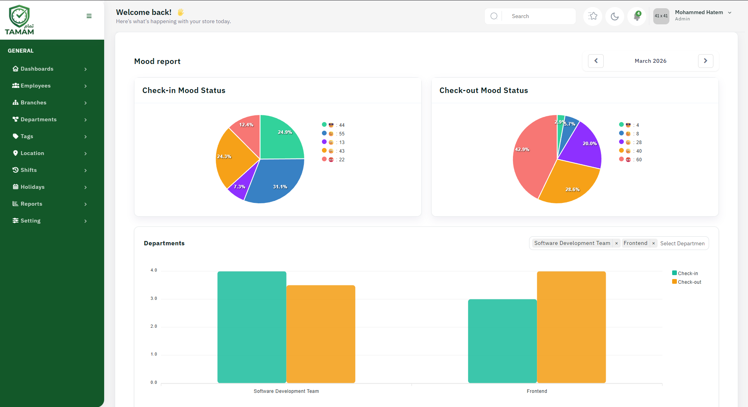Select the Employees section icon
Image resolution: width=748 pixels, height=407 pixels.
(x=15, y=86)
